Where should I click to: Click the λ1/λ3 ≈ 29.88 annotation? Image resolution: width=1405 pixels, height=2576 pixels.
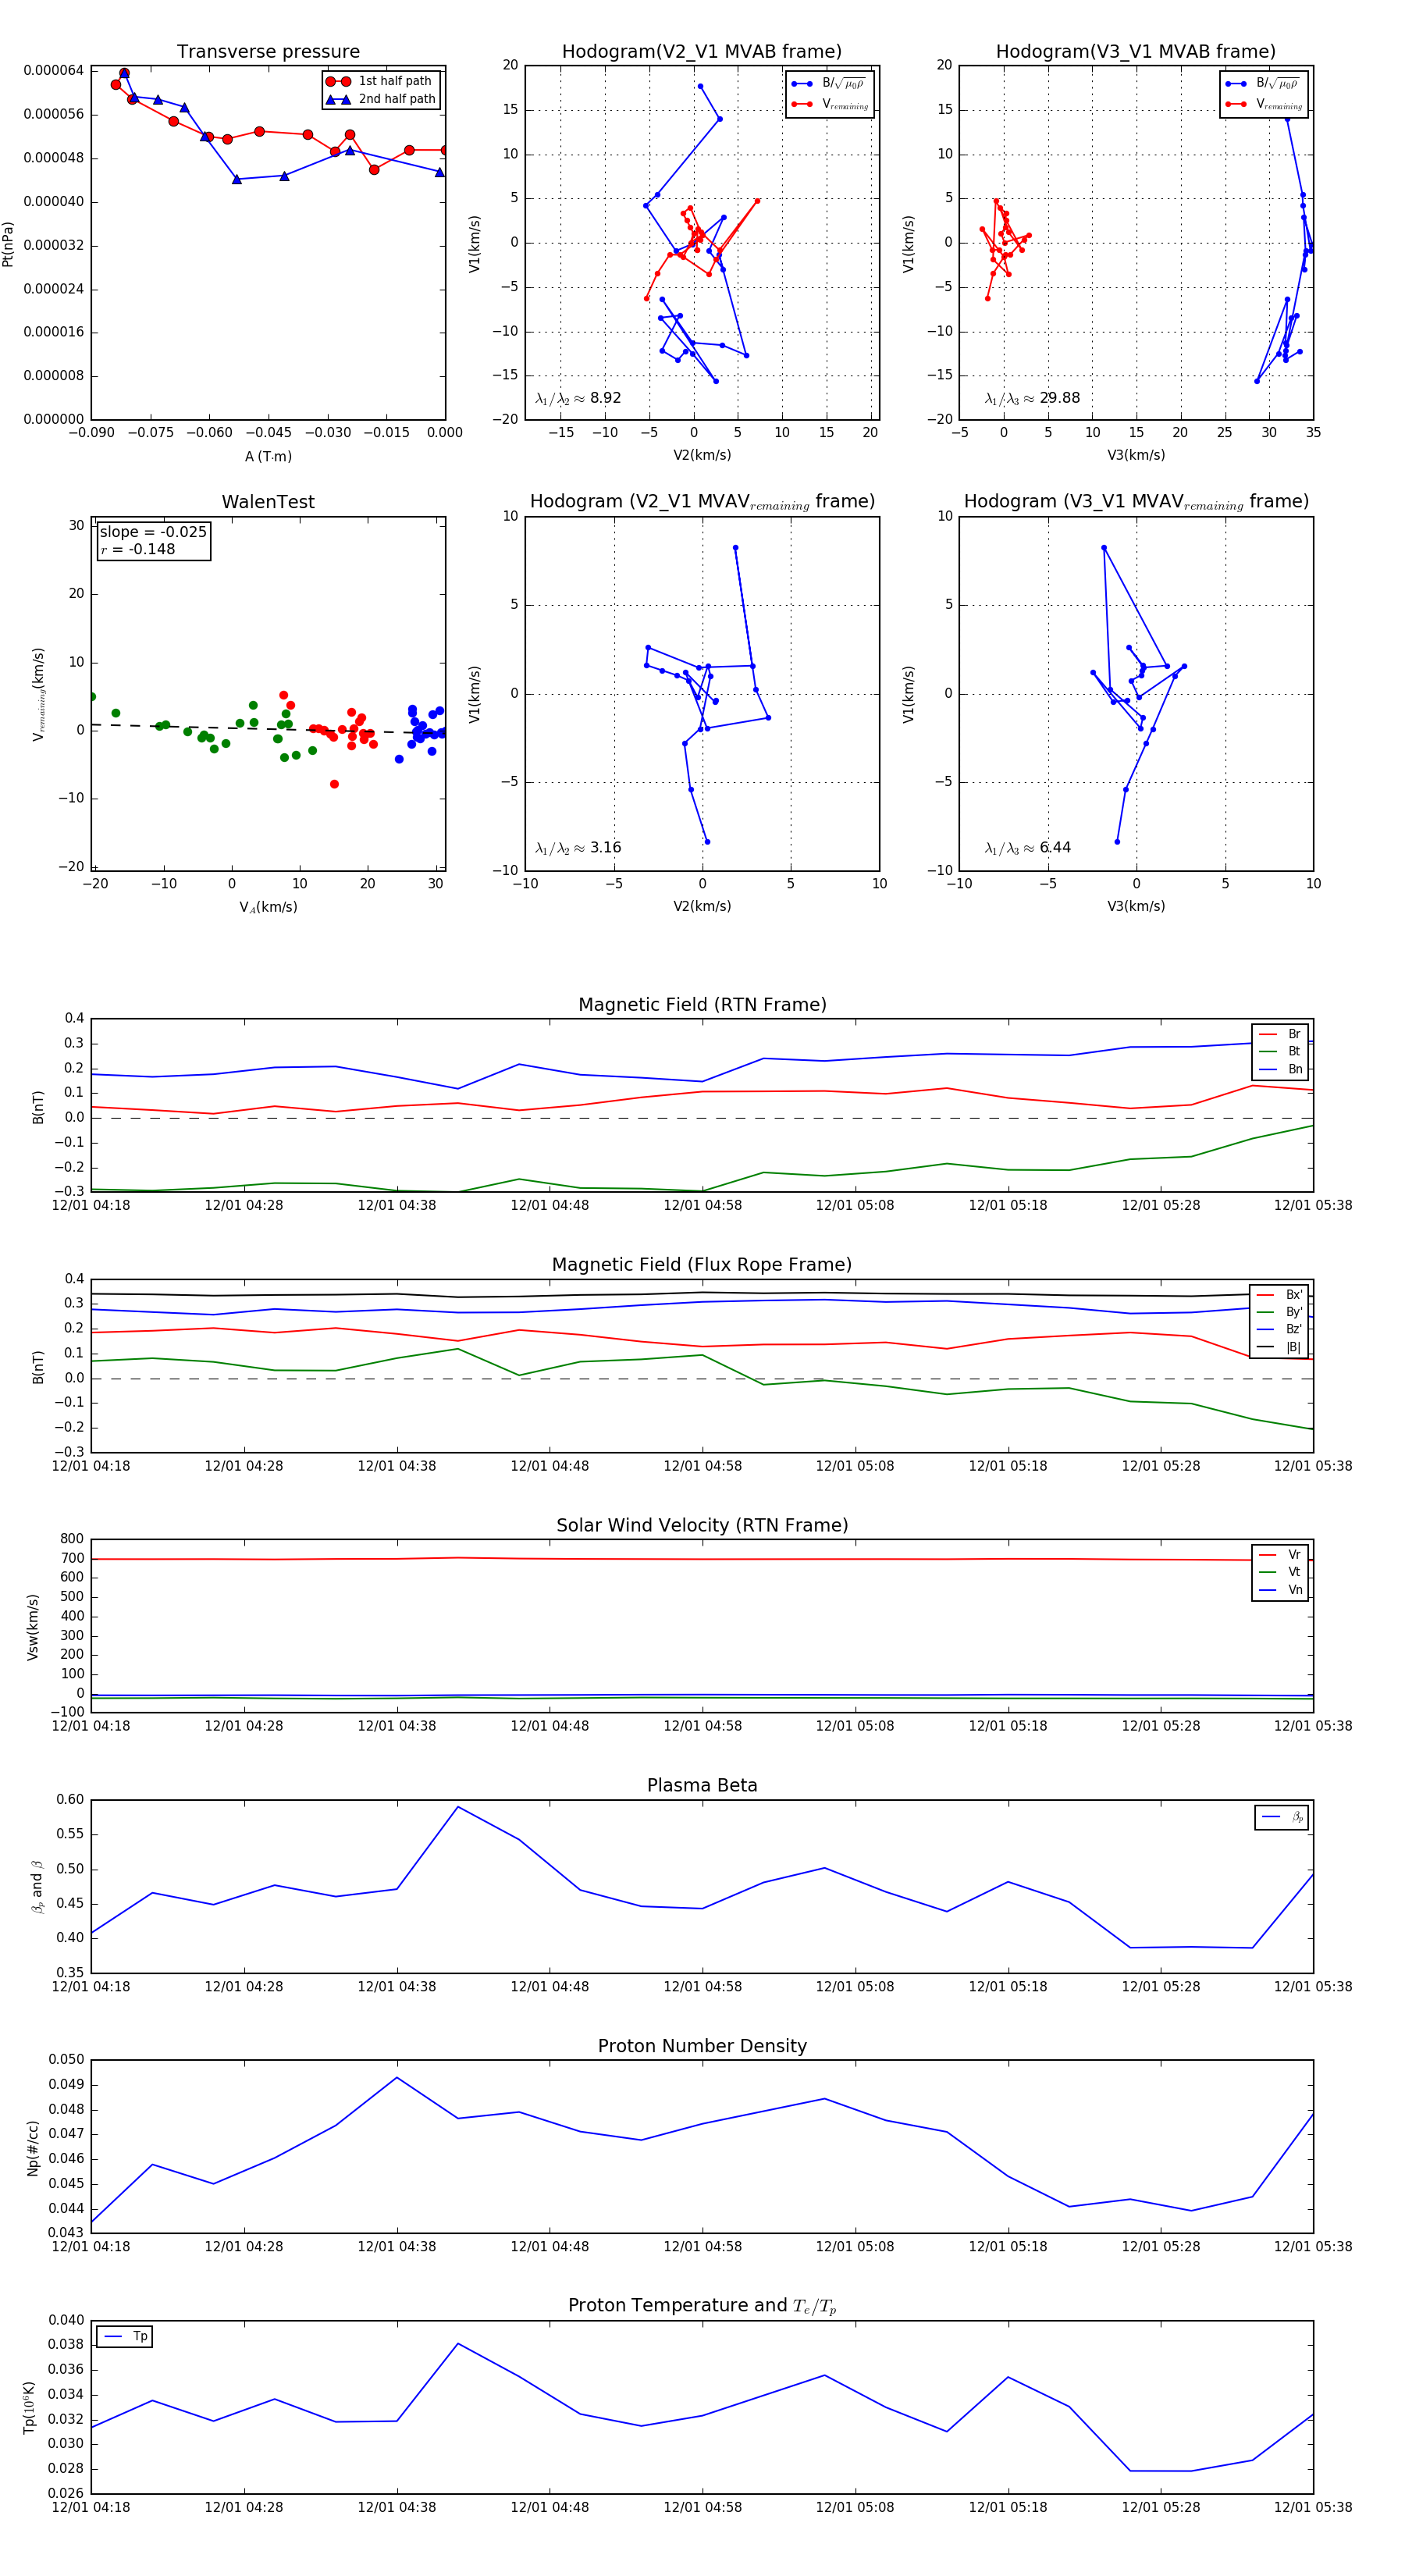point(1032,398)
